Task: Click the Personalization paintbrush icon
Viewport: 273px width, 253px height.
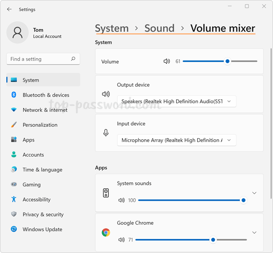Action: (x=14, y=125)
